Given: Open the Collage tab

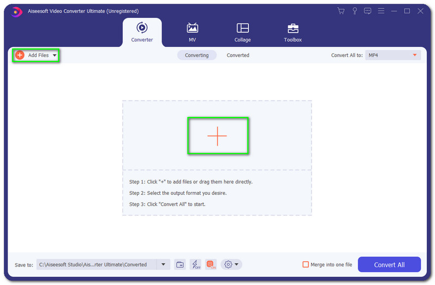Looking at the screenshot, I should pos(243,32).
